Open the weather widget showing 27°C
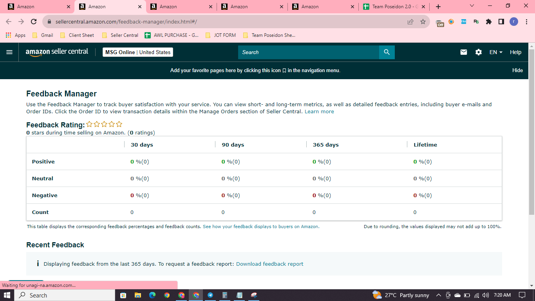 click(x=401, y=295)
